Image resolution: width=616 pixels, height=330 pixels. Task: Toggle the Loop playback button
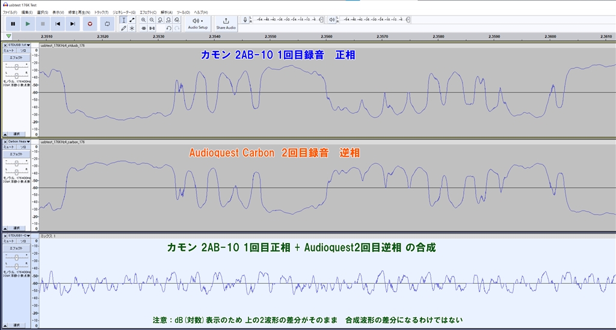pyautogui.click(x=107, y=24)
